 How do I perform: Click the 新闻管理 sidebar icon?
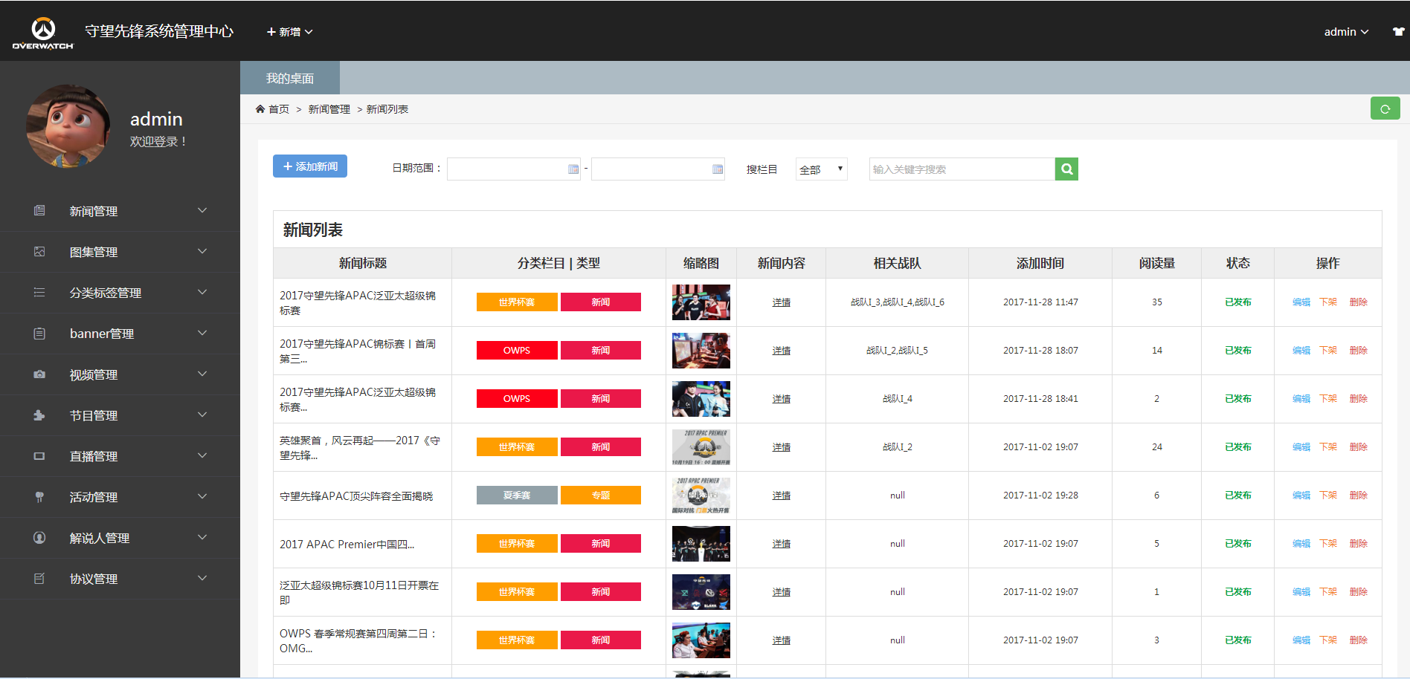(x=39, y=211)
